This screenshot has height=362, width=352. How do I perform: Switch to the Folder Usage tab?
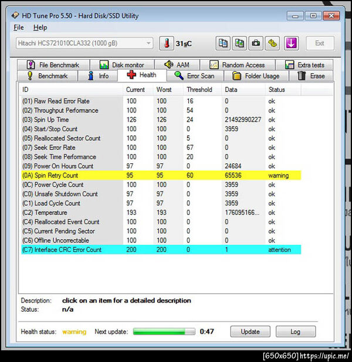(x=256, y=76)
